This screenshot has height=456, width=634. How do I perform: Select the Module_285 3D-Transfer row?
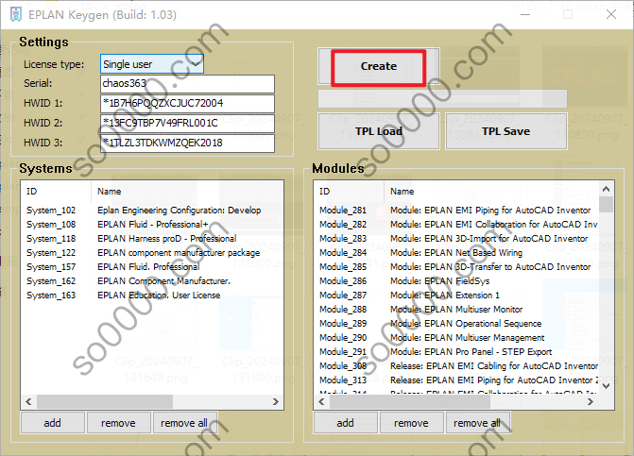[456, 267]
